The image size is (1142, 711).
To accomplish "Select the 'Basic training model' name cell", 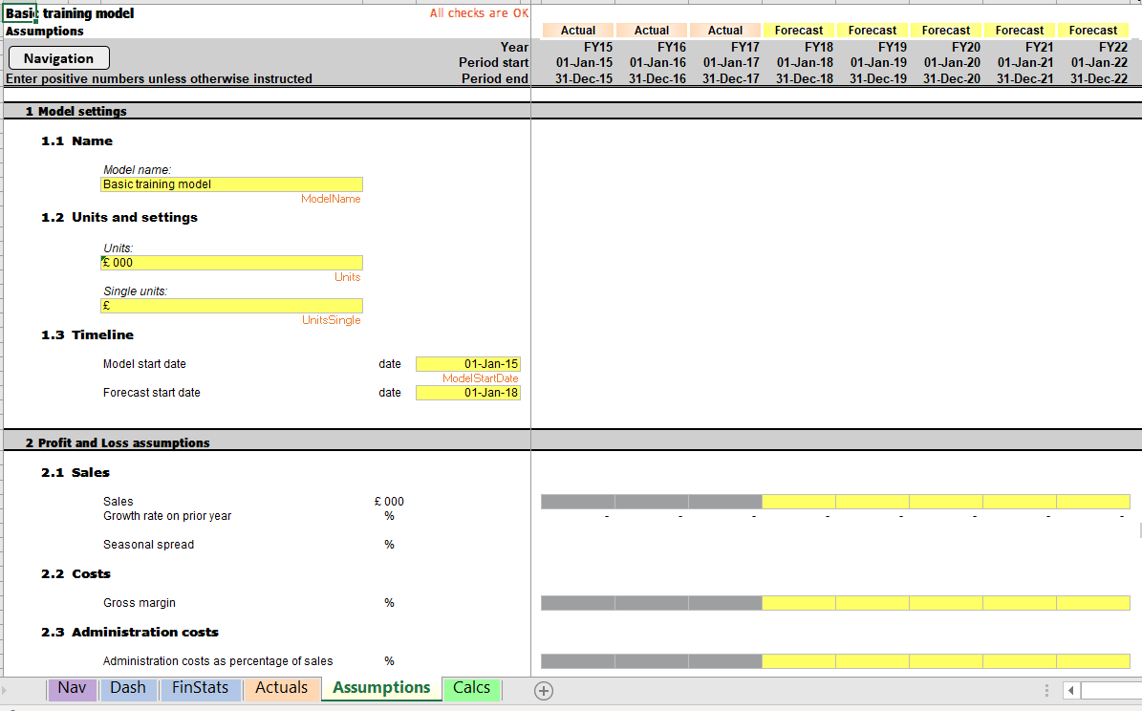I will pyautogui.click(x=231, y=183).
